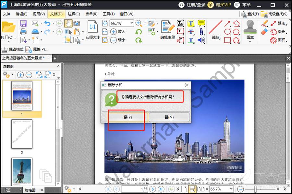
Task: Expand the email dropdown arrow
Action: (x=41, y=23)
